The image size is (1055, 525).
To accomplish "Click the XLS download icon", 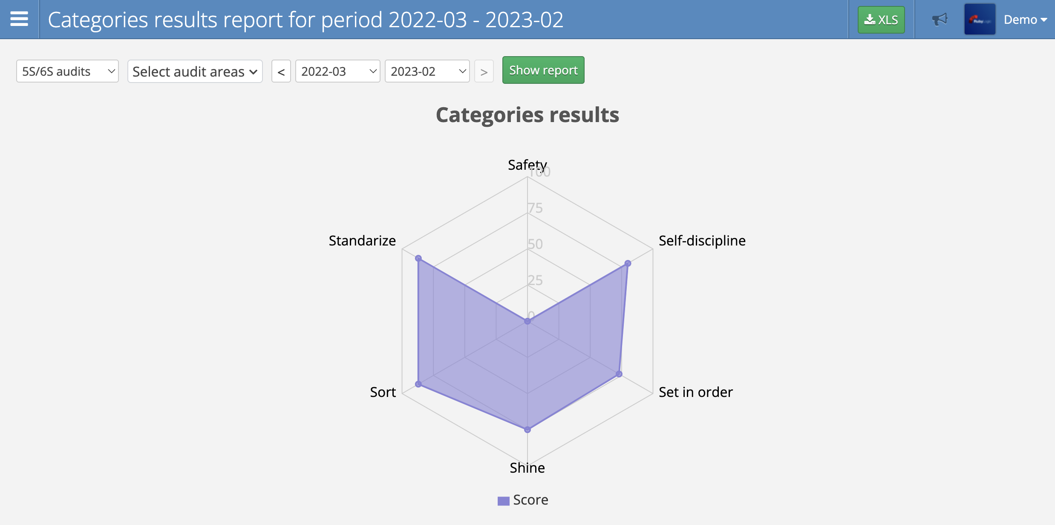I will coord(882,19).
